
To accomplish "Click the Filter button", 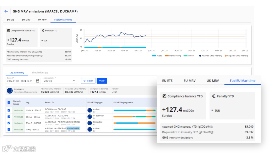I will click(x=88, y=81).
